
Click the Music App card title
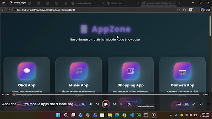coord(79,85)
